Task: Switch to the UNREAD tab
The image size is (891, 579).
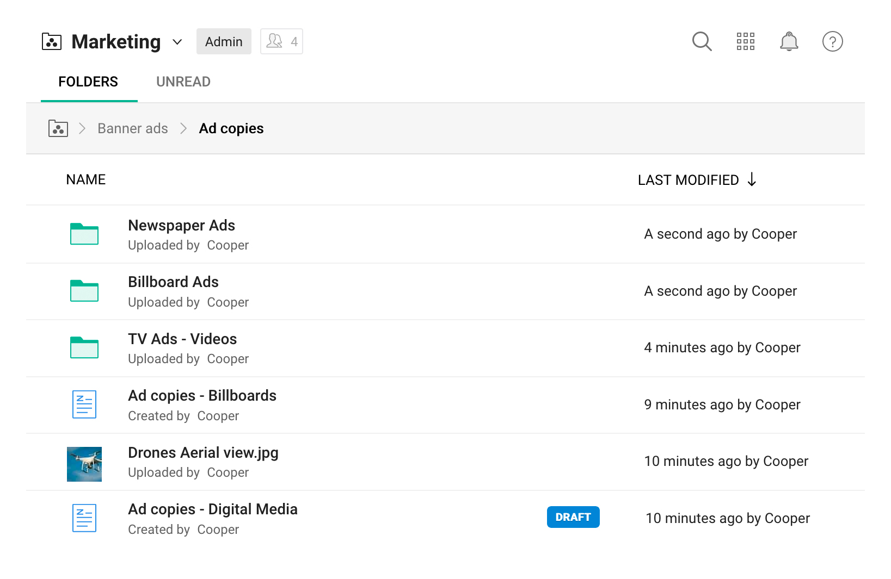Action: [183, 82]
